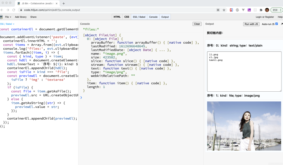Viewport: 283px width, 165px height.
Task: Click Add library in the menu bar
Action: [21, 17]
